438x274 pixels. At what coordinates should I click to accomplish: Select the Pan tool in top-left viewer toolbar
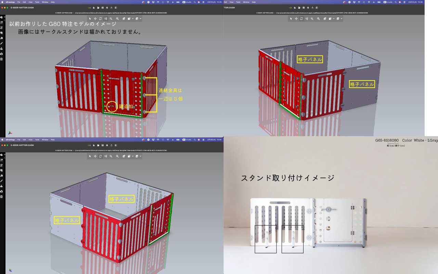(x=95, y=18)
